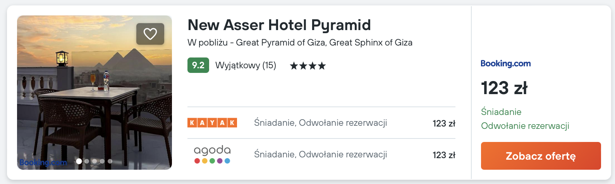Select the first photo carousel dot
Viewport: 615px width, 184px height.
(x=79, y=161)
